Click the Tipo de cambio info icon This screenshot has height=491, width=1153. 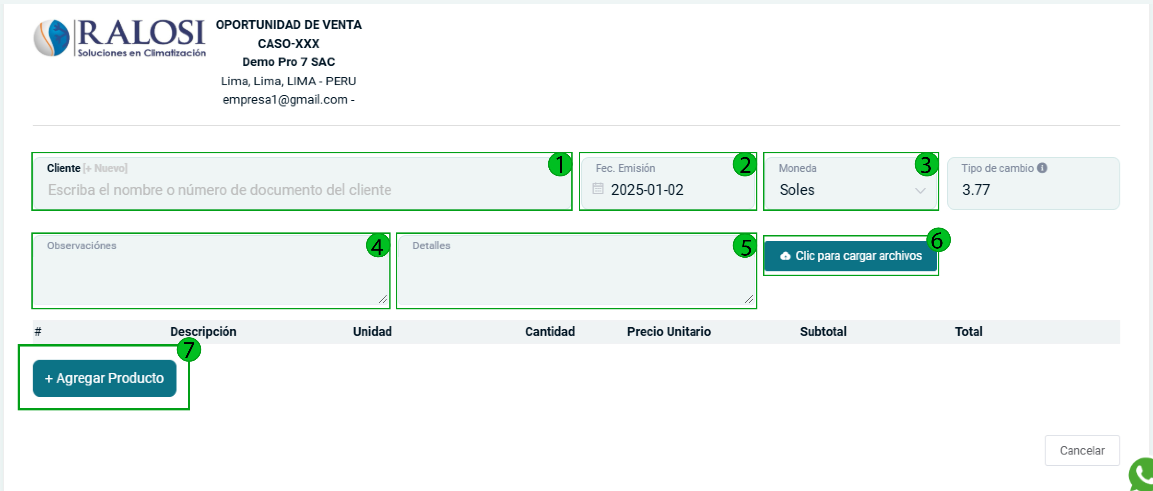click(1042, 168)
